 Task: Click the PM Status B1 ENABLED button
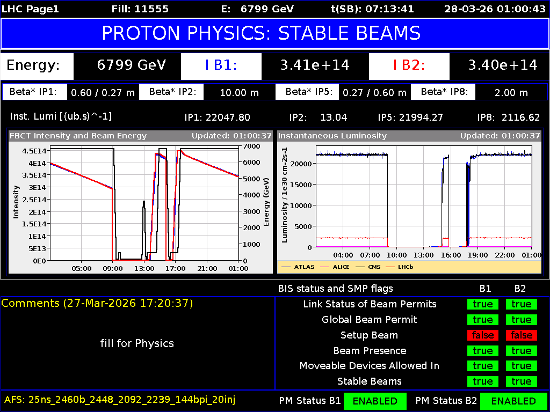pyautogui.click(x=375, y=401)
